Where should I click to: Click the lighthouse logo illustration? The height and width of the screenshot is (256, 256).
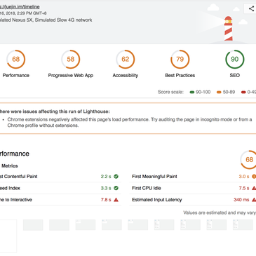229,29
